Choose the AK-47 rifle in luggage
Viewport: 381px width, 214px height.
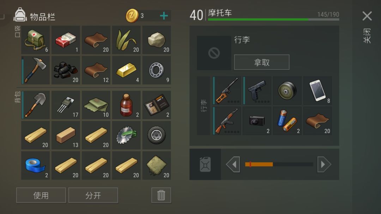click(227, 121)
